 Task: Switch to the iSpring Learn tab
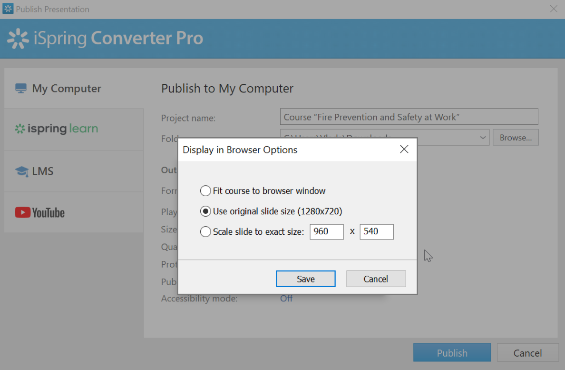[74, 129]
